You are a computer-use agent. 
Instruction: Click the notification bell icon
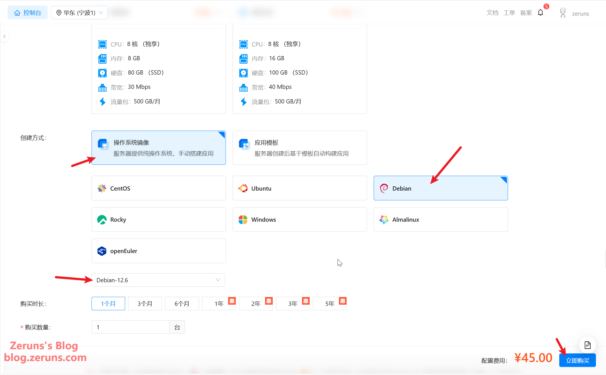(x=541, y=13)
